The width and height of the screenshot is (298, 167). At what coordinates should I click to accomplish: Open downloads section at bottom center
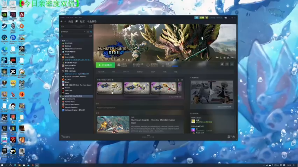coord(148,136)
